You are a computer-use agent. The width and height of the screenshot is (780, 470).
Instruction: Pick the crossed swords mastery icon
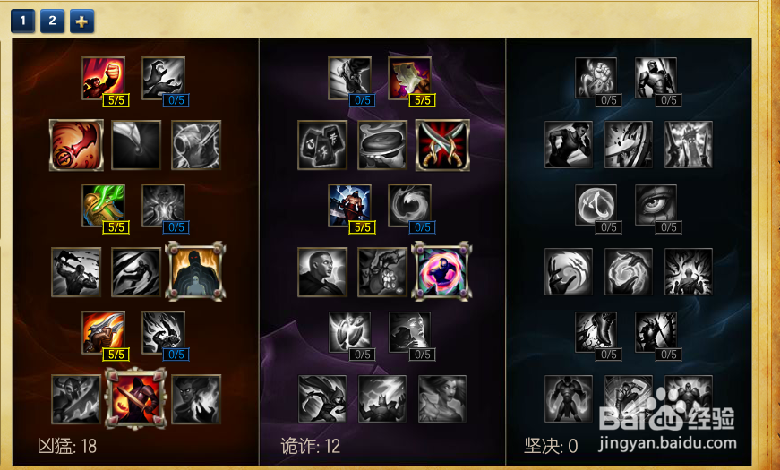pyautogui.click(x=442, y=145)
